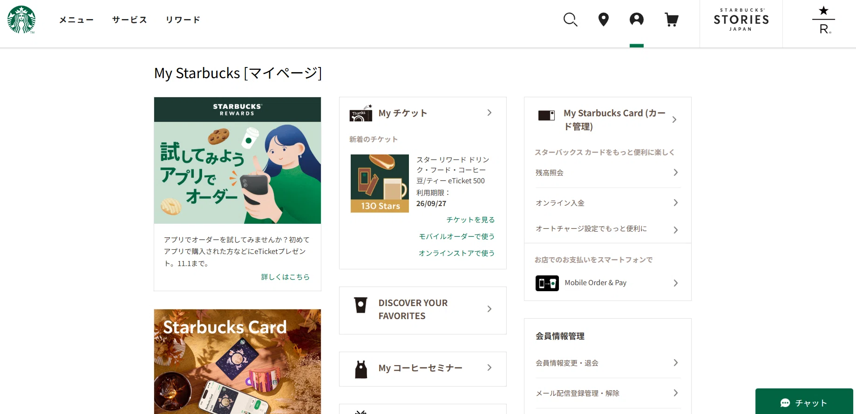Open メール配信登録管理・解除 chevron
This screenshot has width=856, height=414.
click(676, 393)
